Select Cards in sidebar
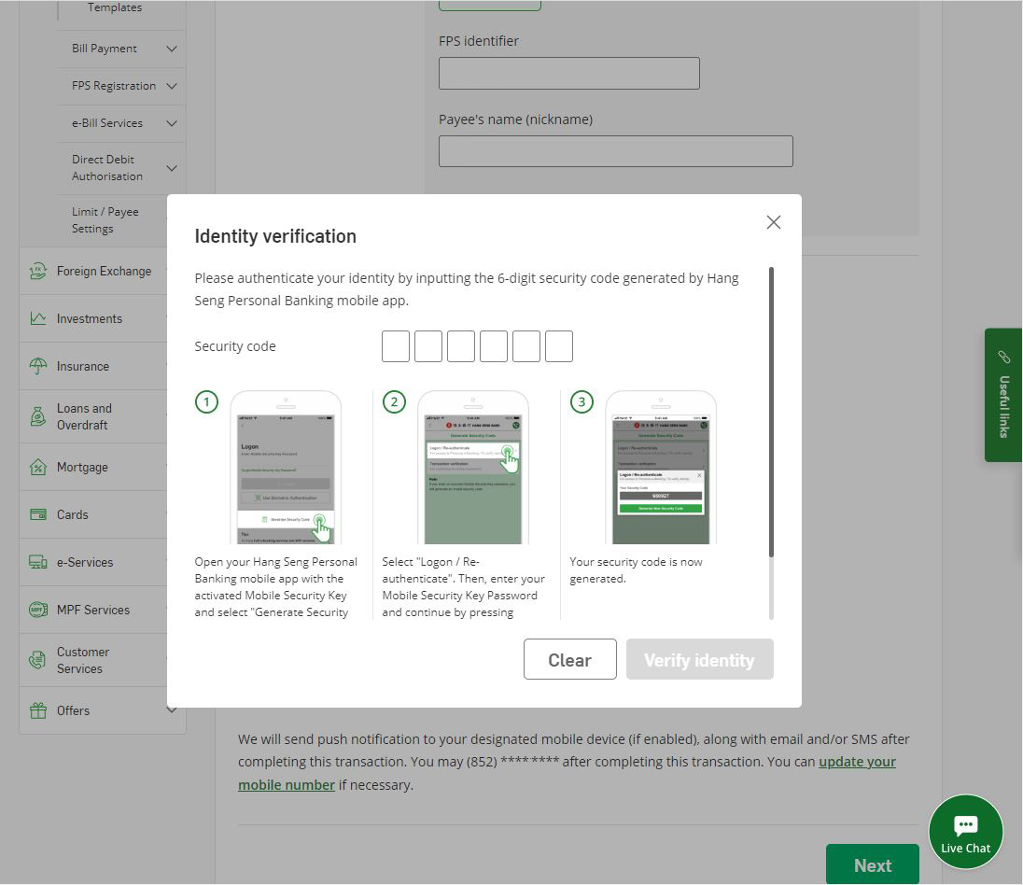The width and height of the screenshot is (1023, 885). [73, 514]
